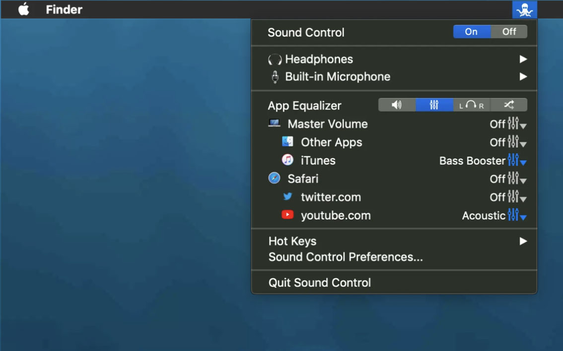Click the Sound Control octopus menu bar icon
This screenshot has height=351, width=563.
click(524, 10)
